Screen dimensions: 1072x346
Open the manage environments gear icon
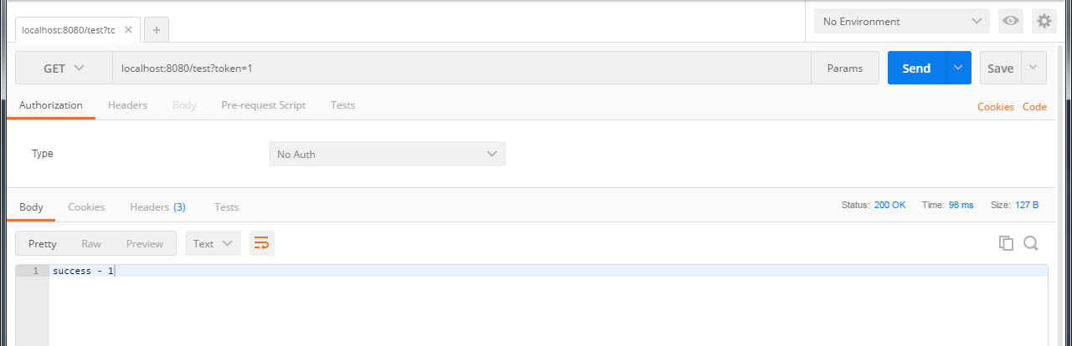(1044, 21)
